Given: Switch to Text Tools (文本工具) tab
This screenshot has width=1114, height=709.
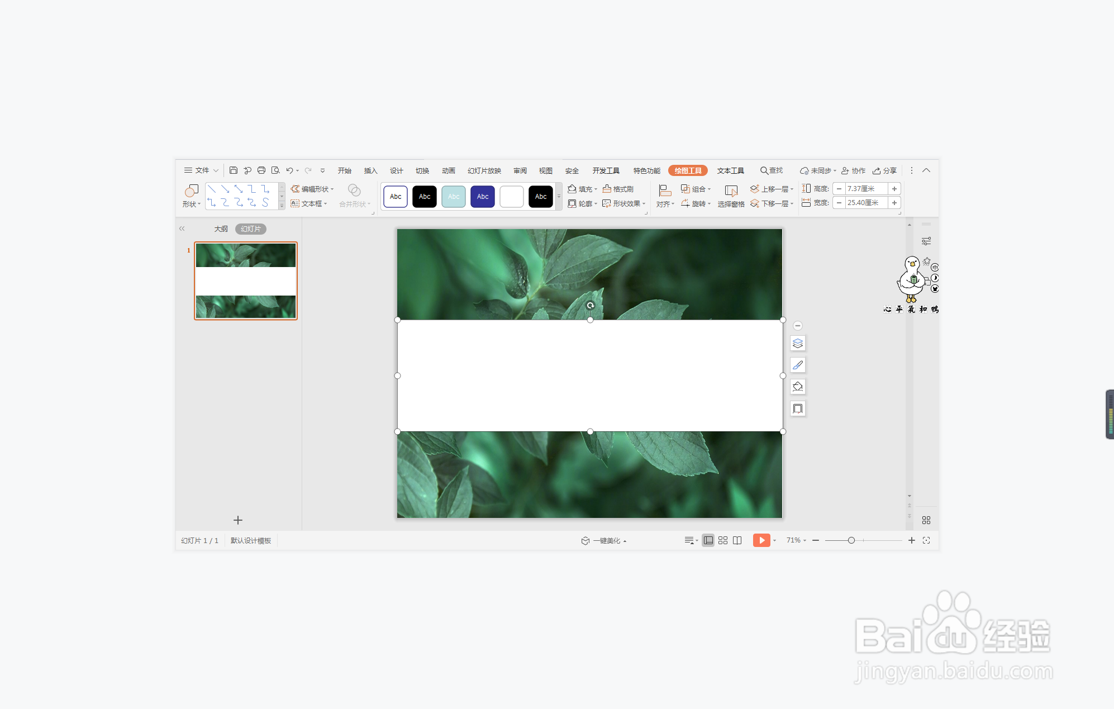Looking at the screenshot, I should click(x=730, y=170).
